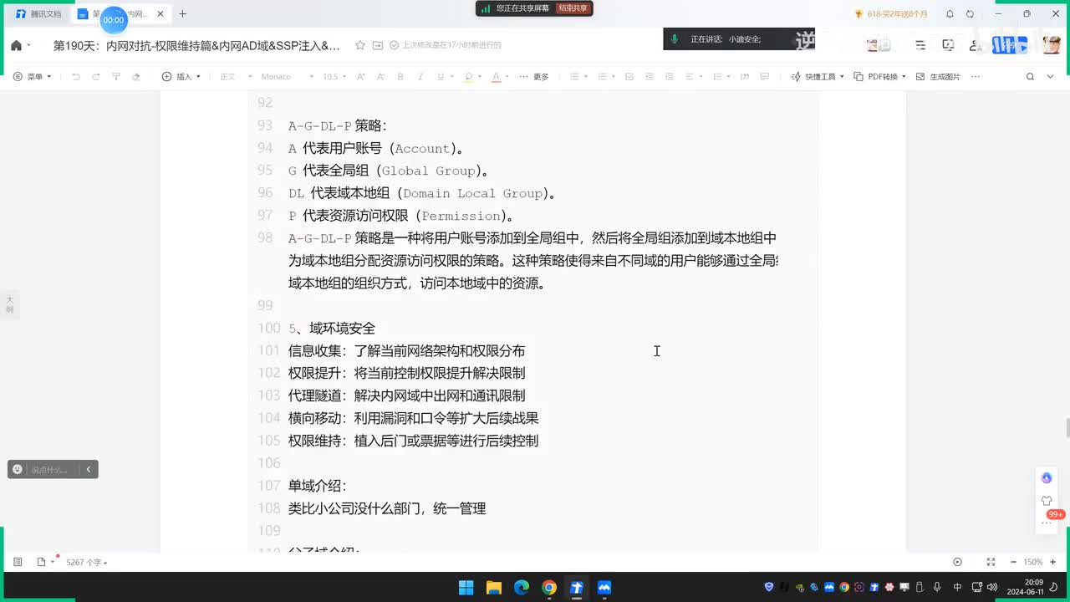Increase the font size with the A+ icon

point(361,76)
